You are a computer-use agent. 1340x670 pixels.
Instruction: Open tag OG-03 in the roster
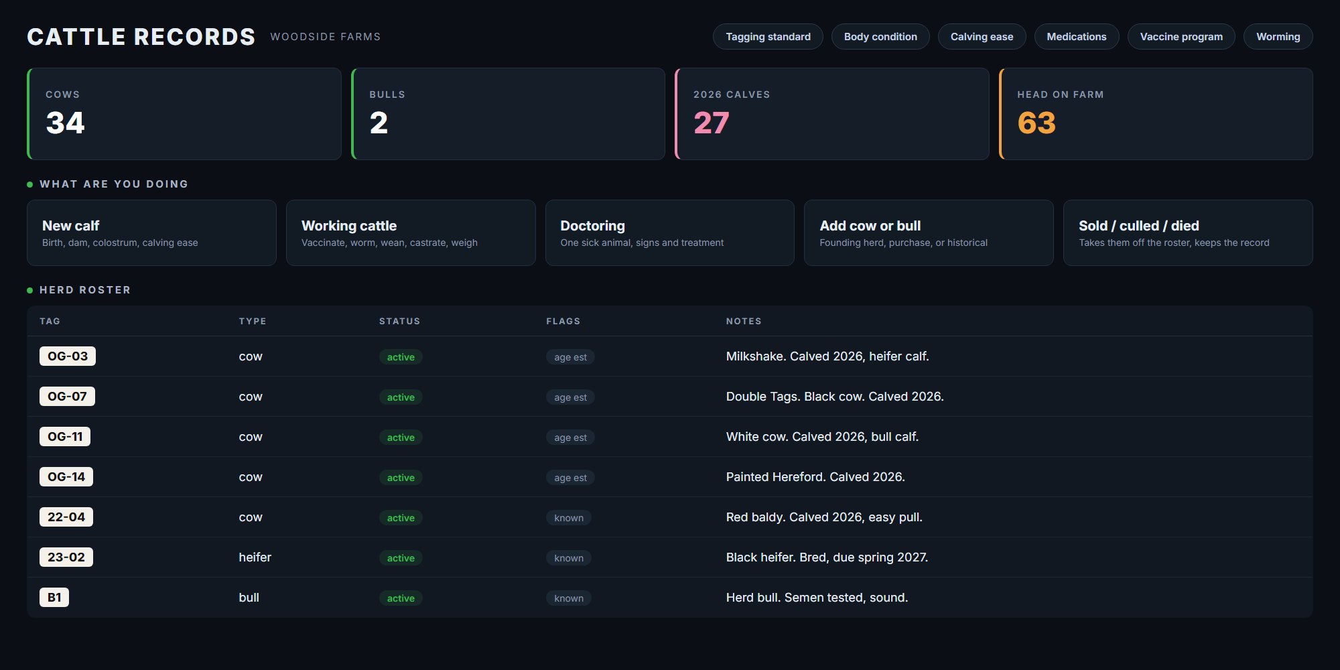click(68, 356)
